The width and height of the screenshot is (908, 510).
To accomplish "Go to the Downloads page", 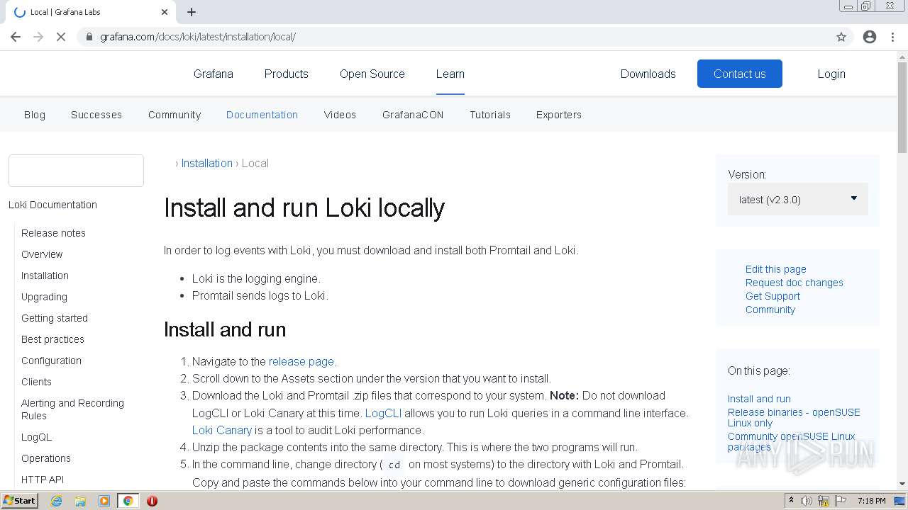I will (648, 74).
